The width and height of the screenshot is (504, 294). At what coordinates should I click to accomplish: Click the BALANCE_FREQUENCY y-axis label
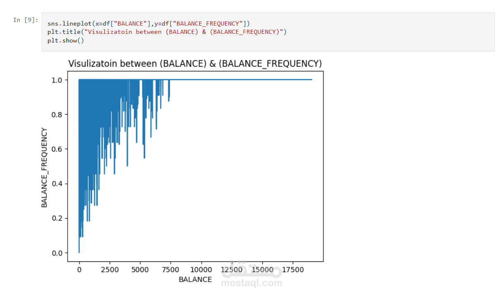(x=45, y=167)
